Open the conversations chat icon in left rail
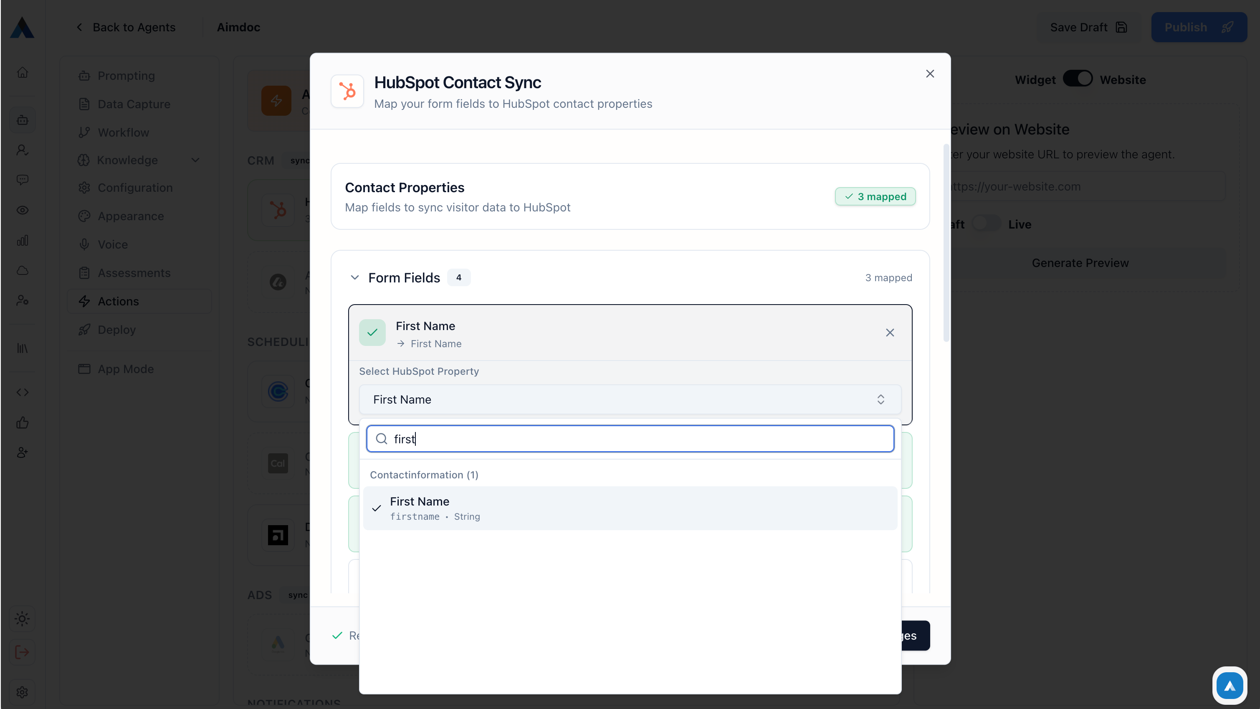This screenshot has width=1260, height=709. pyautogui.click(x=23, y=180)
